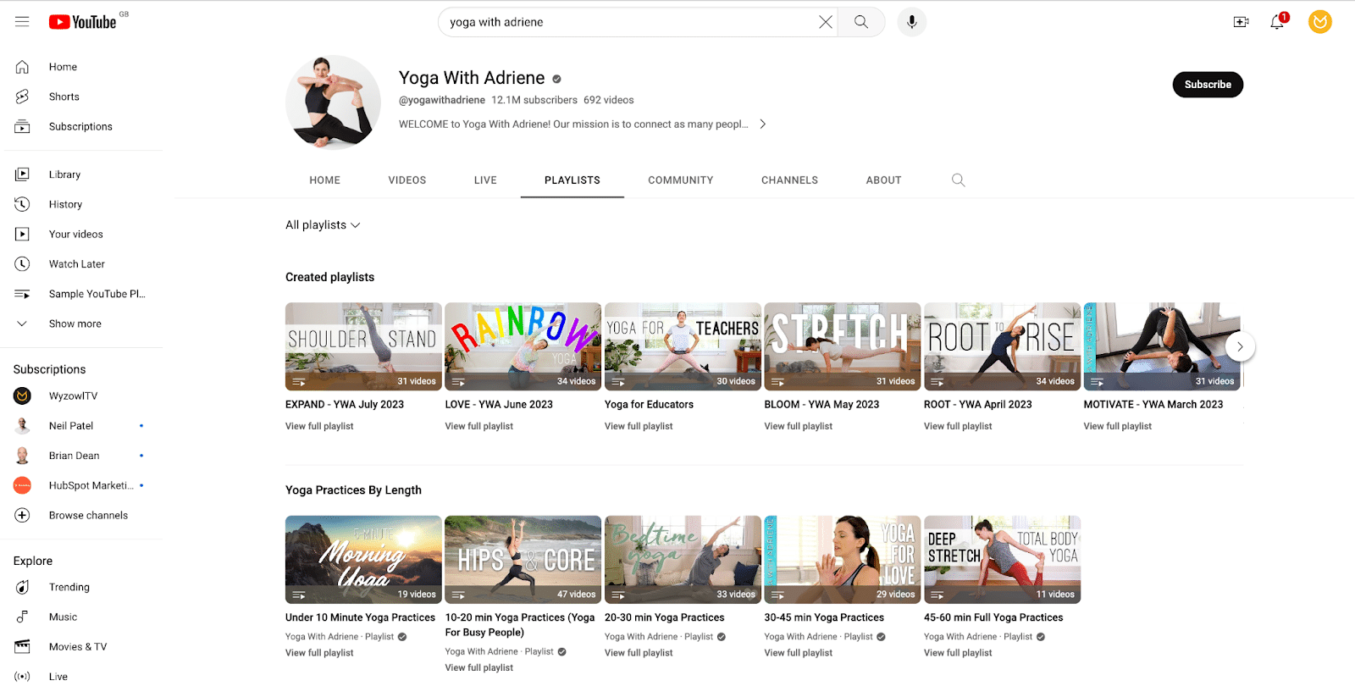1355x686 pixels.
Task: Open the notifications bell
Action: 1278,22
